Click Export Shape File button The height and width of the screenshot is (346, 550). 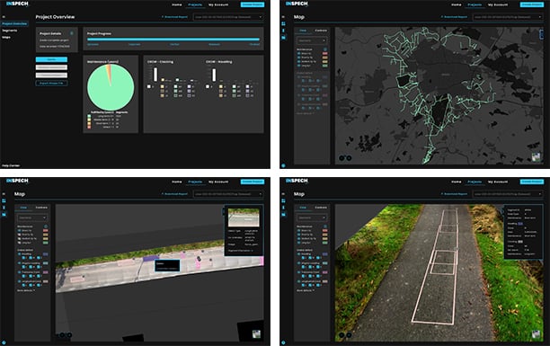tap(51, 84)
